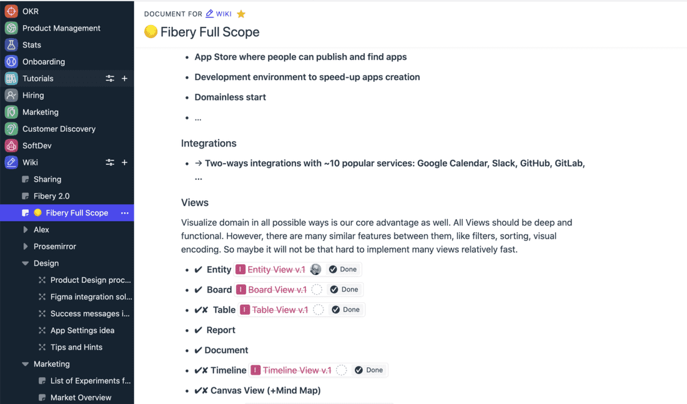Toggle Done status on Entity View v.1
687x404 pixels.
342,269
